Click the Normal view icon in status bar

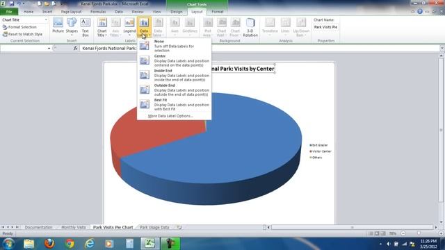tap(371, 233)
